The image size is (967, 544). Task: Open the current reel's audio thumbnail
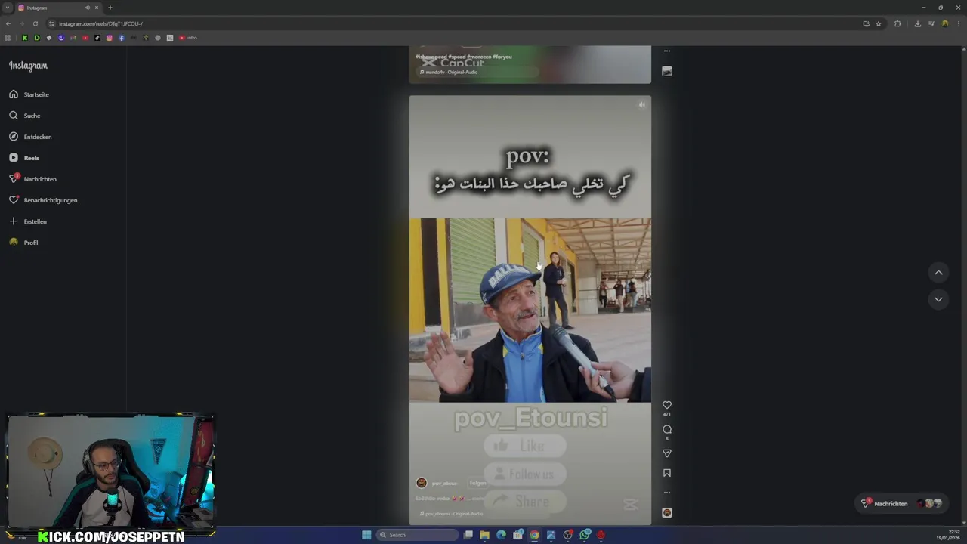coord(667,512)
